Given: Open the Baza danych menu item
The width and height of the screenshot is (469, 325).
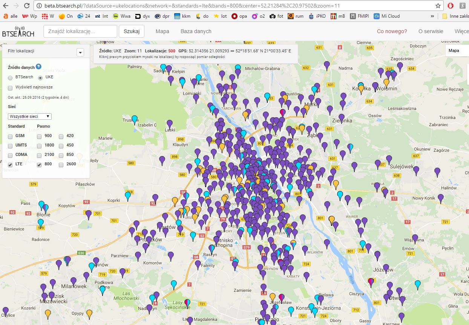Looking at the screenshot, I should tap(196, 31).
